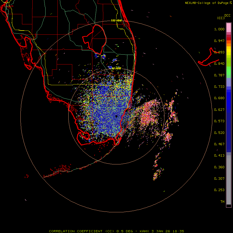
Task: Select the 0.573 color scale value
Action: click(219, 121)
